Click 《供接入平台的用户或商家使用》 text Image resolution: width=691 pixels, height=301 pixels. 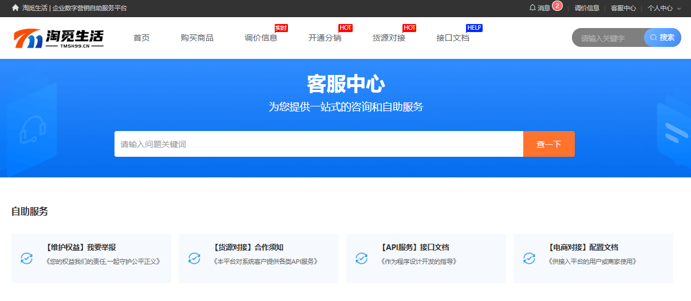click(593, 262)
